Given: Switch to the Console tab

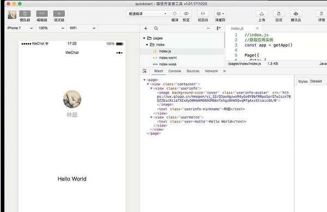Looking at the screenshot, I should (x=174, y=71).
